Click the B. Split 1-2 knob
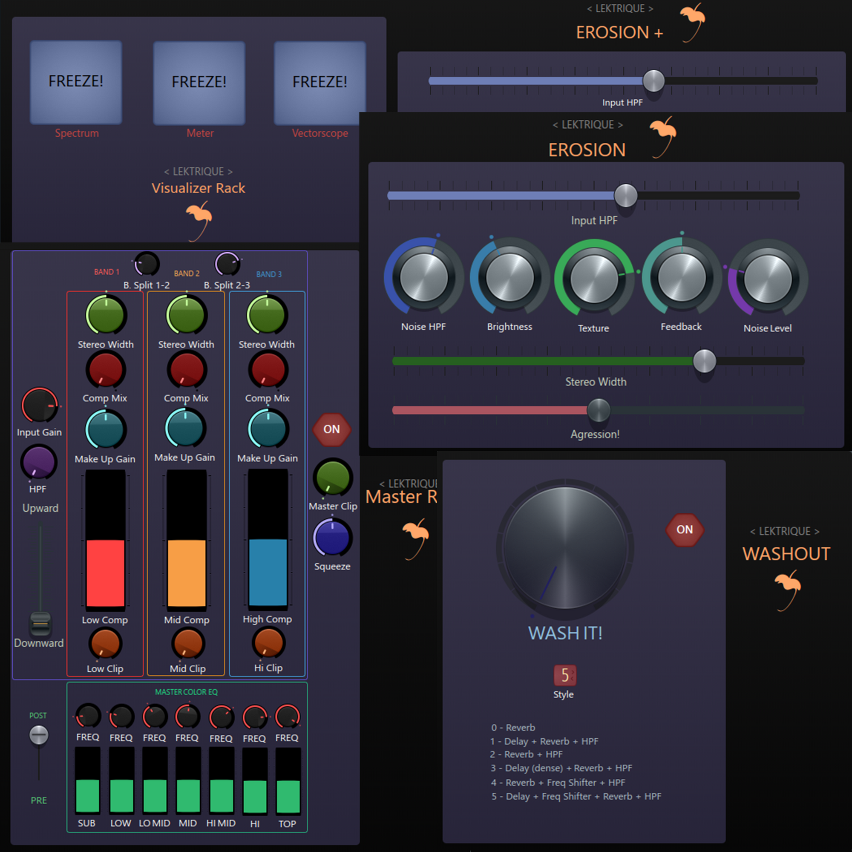 tap(147, 264)
